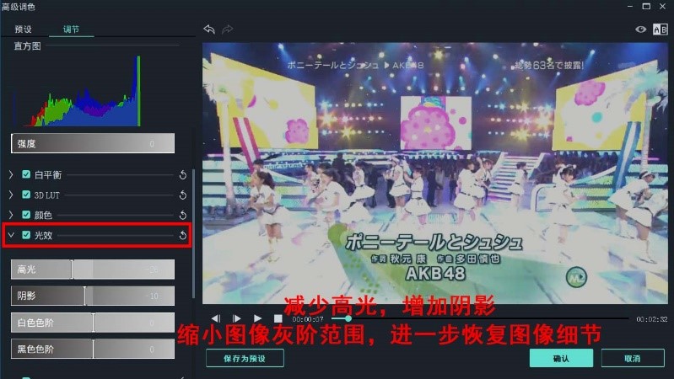Click the 阴影 slider

[x=93, y=296]
